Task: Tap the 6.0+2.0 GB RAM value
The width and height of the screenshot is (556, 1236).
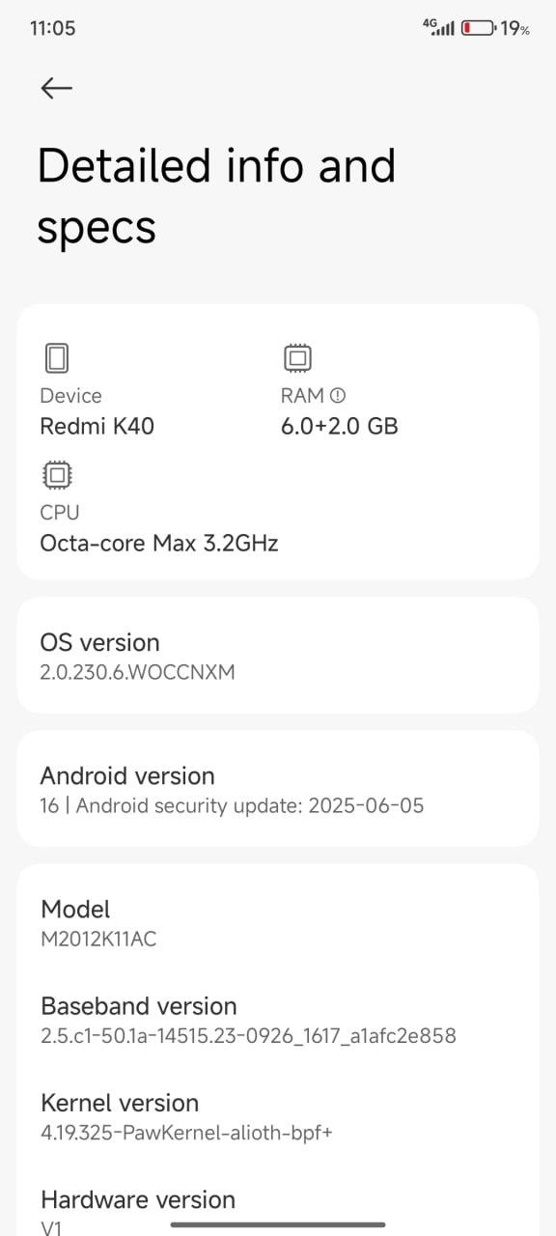Action: click(340, 426)
